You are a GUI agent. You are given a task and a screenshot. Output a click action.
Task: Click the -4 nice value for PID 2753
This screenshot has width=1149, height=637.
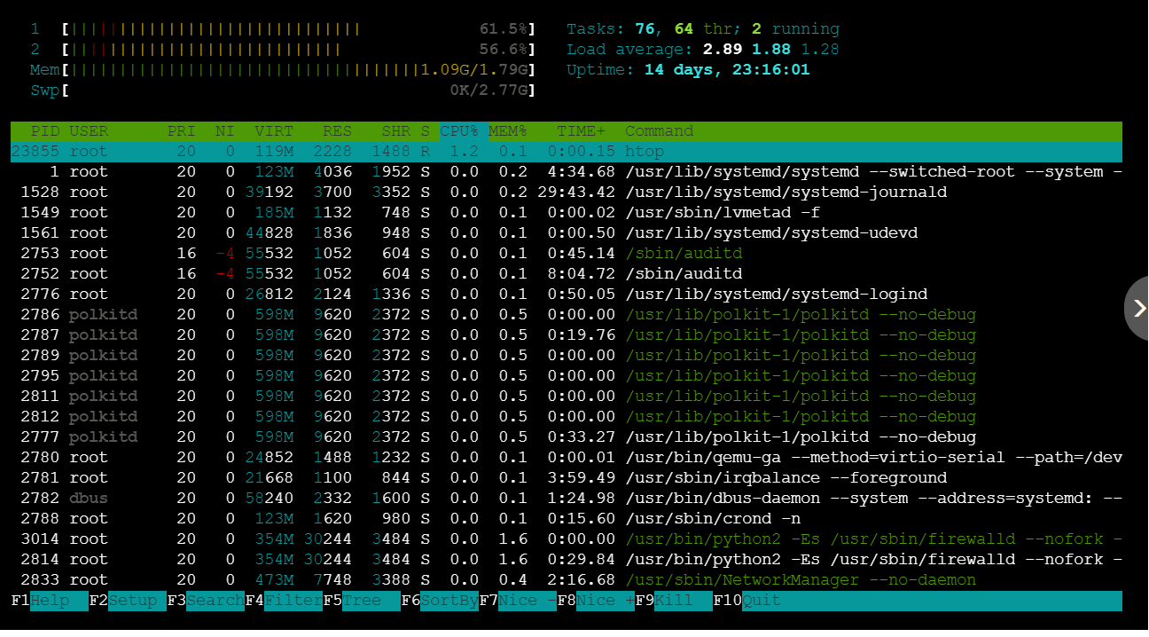point(225,254)
